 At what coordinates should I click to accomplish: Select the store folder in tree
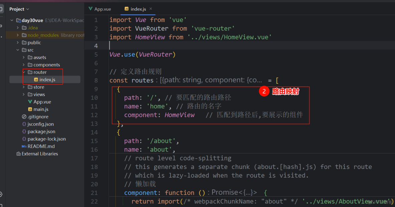pyautogui.click(x=39, y=87)
